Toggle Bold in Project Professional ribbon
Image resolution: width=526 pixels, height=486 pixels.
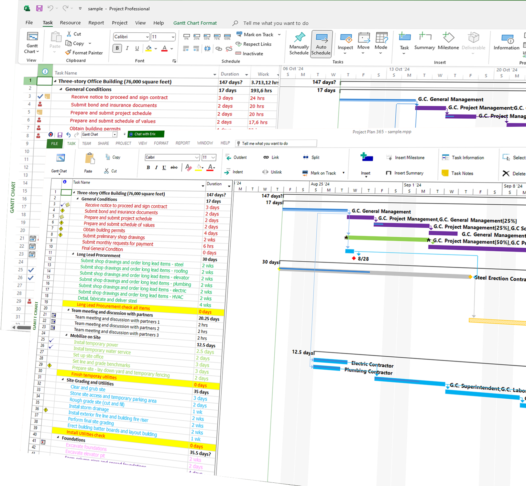[x=117, y=48]
